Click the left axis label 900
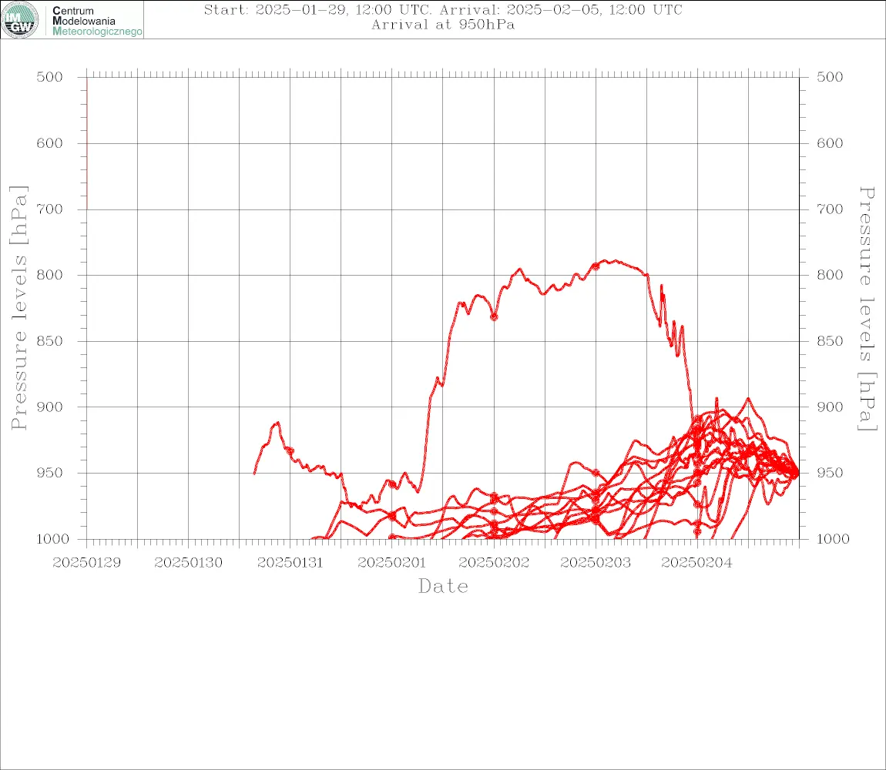The image size is (886, 770). tap(49, 407)
